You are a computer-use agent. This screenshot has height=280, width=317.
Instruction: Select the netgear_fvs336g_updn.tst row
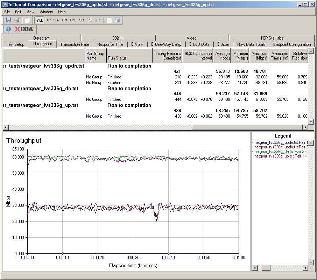point(155,66)
